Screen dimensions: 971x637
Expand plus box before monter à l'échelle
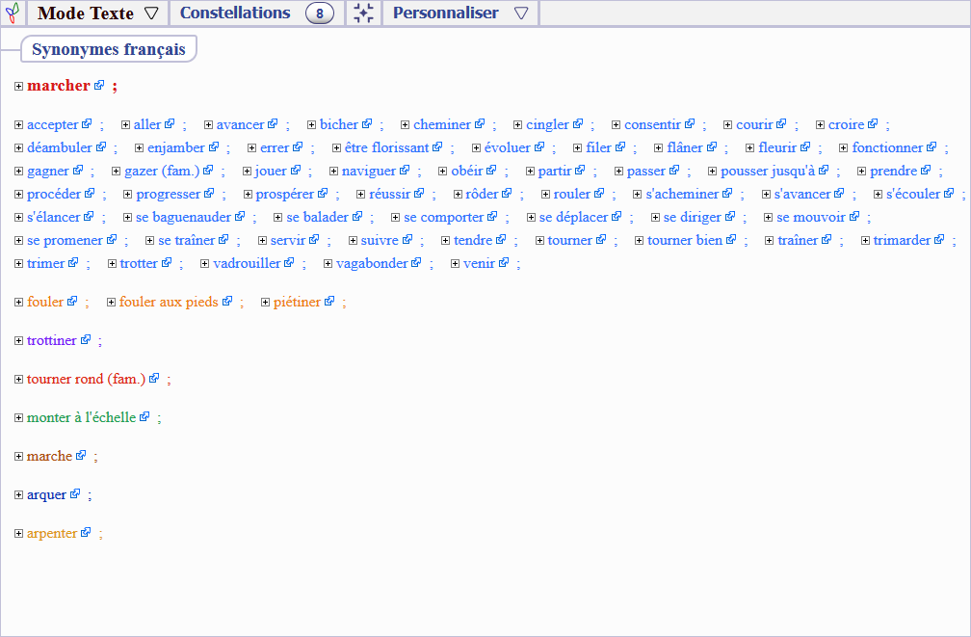pos(19,417)
